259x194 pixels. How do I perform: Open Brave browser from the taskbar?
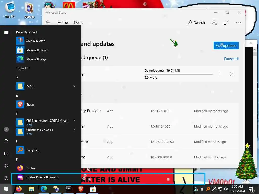click(x=81, y=189)
